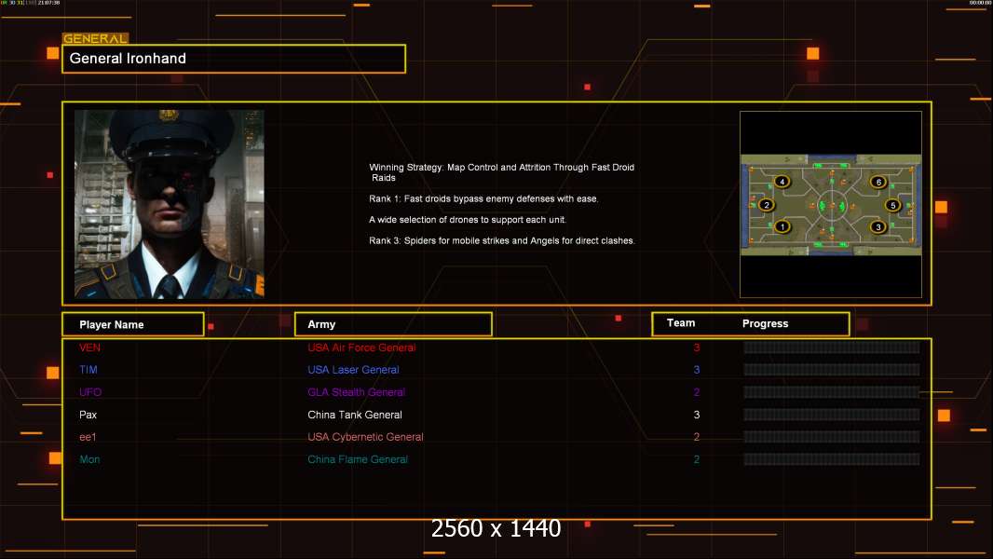Select player name Mon

(89, 459)
